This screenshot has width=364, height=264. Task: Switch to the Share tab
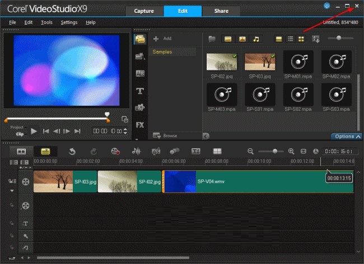pos(221,11)
